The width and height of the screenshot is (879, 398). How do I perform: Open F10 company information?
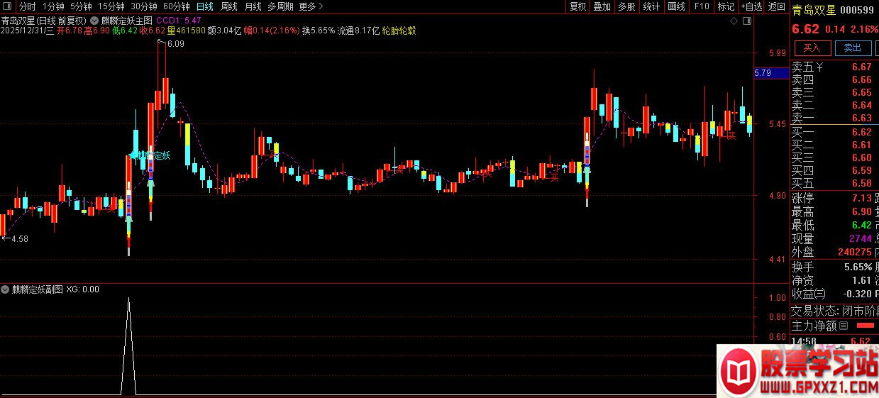point(702,6)
